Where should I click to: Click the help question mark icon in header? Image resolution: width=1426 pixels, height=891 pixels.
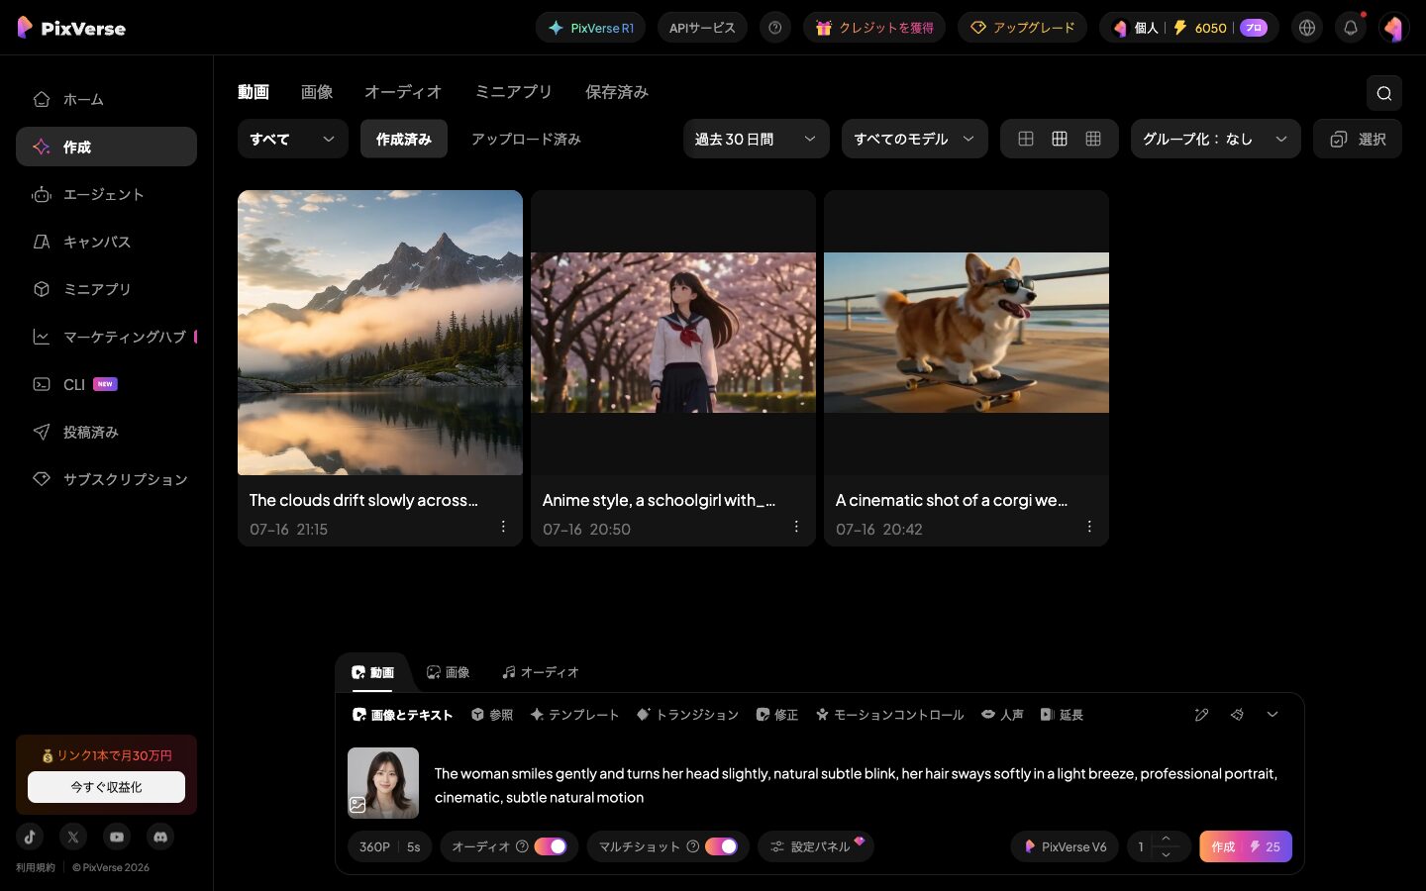point(775,28)
